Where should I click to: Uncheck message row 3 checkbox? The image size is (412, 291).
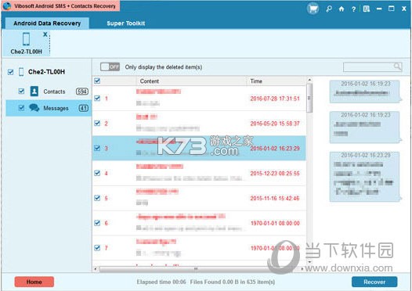tap(97, 148)
